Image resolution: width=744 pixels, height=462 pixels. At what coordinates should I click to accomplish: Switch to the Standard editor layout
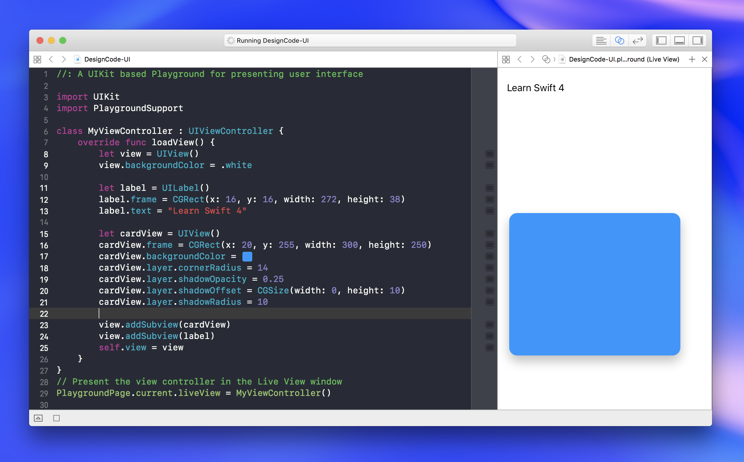pos(601,41)
